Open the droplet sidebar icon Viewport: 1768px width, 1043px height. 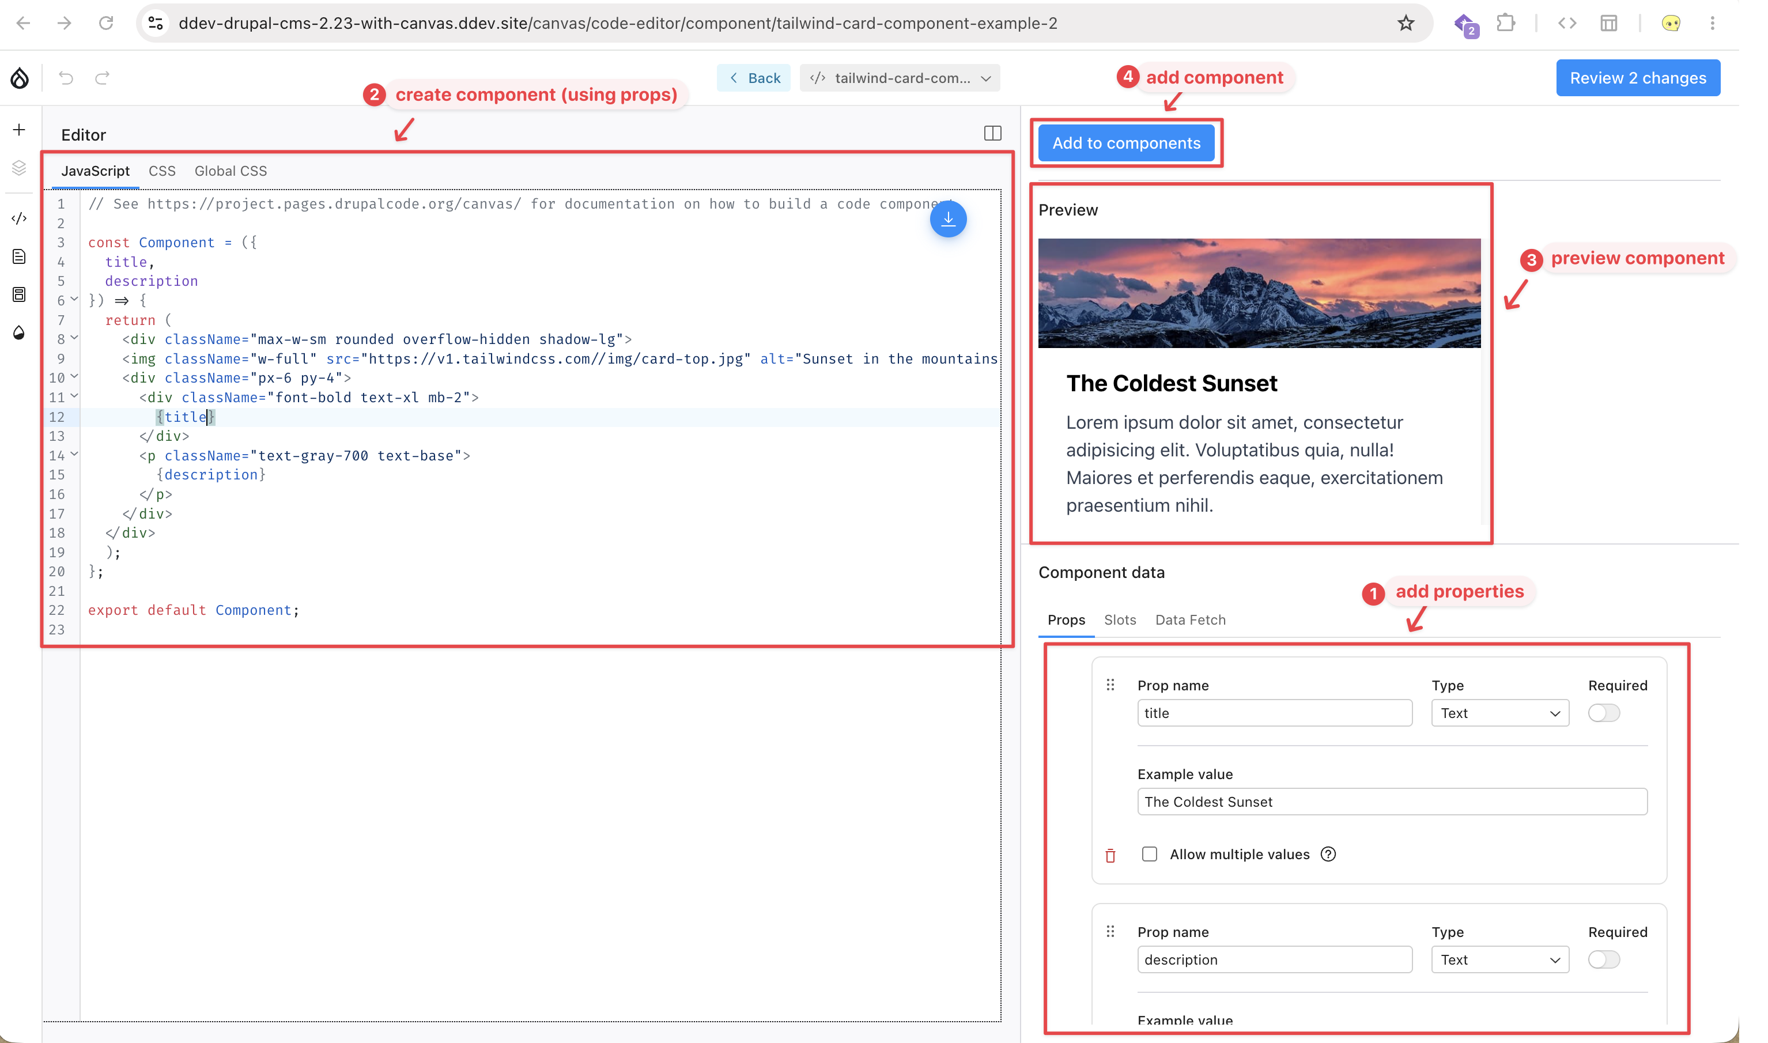coord(19,333)
